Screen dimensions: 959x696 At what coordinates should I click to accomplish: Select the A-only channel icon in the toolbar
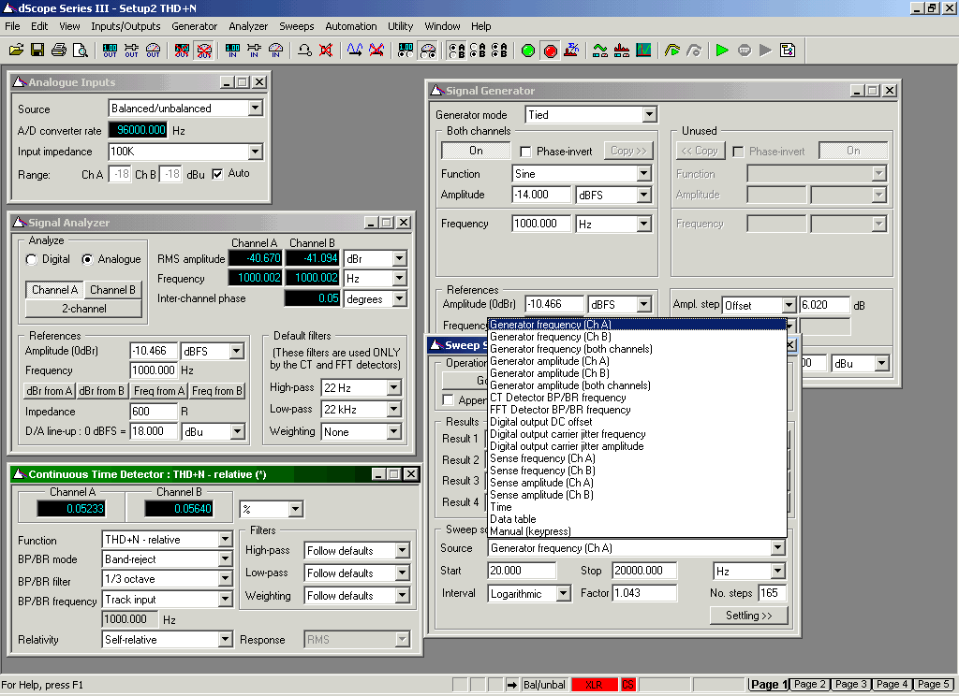pyautogui.click(x=456, y=51)
